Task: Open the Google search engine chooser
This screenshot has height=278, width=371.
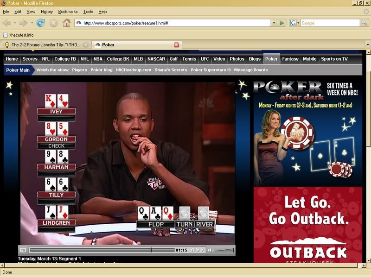Action: [x=294, y=23]
